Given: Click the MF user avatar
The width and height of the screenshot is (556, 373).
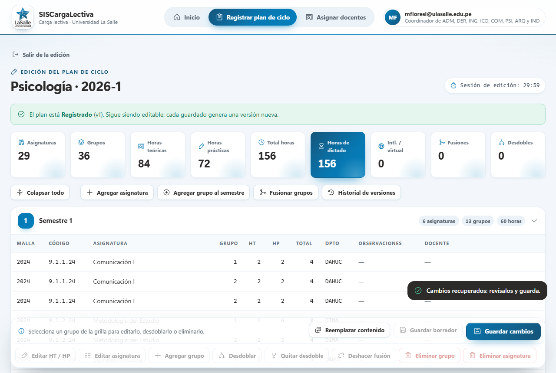Looking at the screenshot, I should (x=393, y=17).
